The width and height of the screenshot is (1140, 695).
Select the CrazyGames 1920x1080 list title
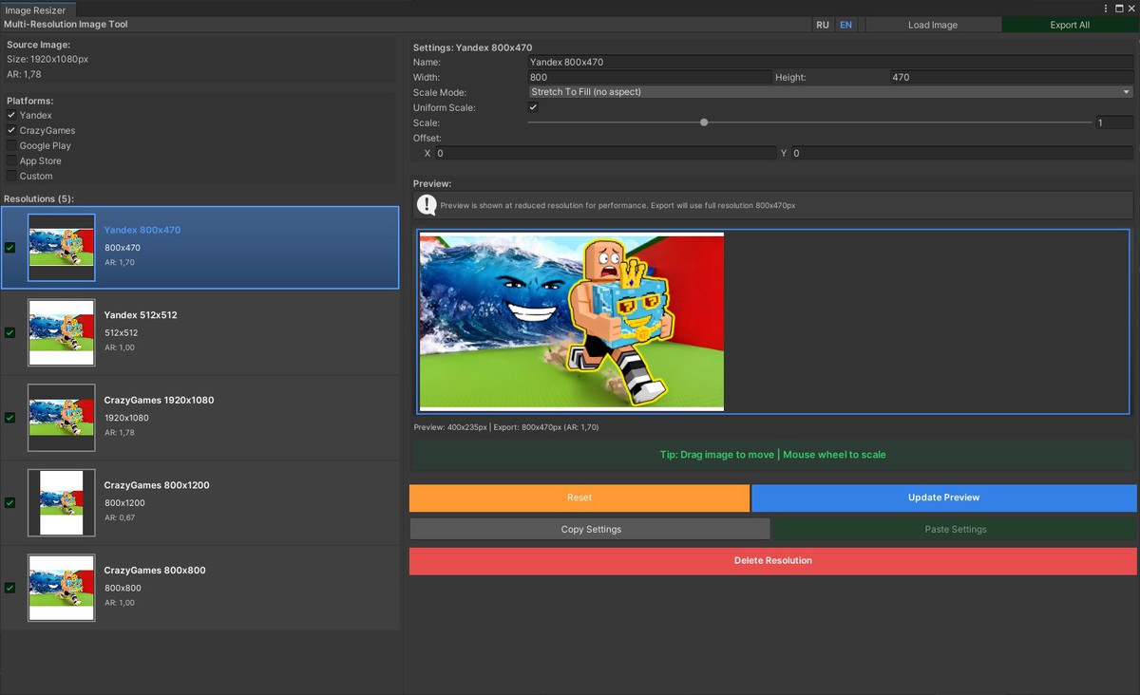(x=159, y=400)
